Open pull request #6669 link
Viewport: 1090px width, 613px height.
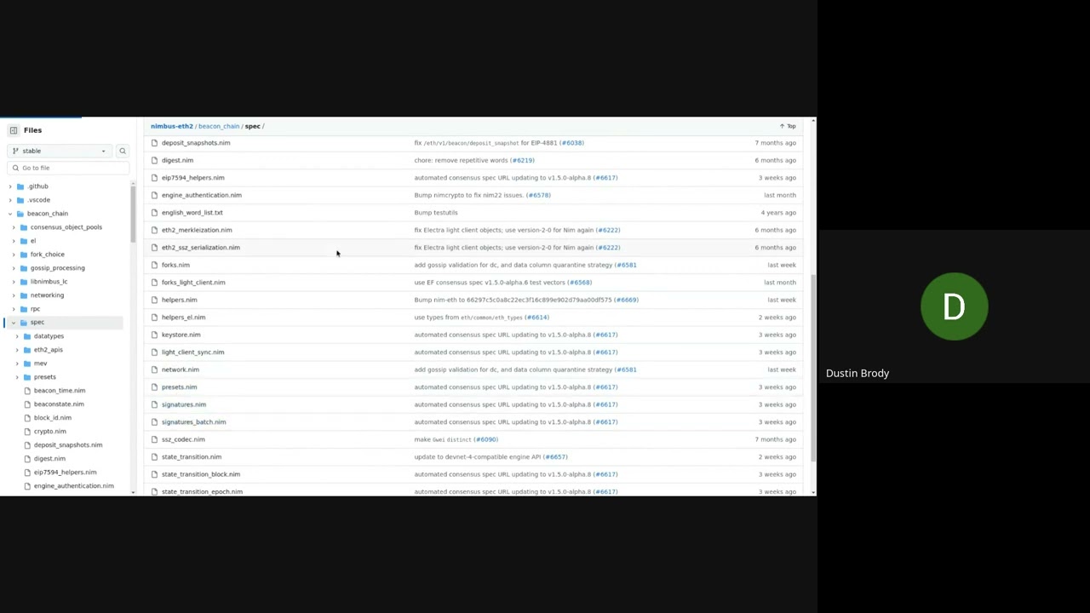(627, 300)
